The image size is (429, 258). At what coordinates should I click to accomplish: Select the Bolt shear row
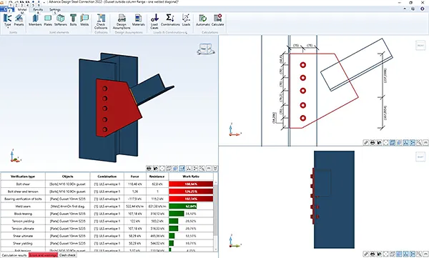tap(107, 184)
